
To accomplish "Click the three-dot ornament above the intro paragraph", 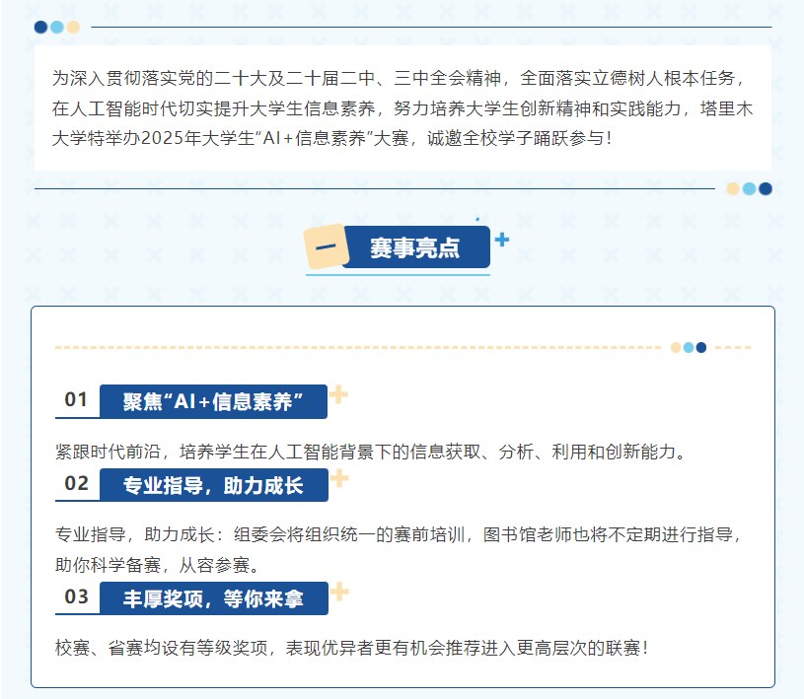I will [56, 27].
